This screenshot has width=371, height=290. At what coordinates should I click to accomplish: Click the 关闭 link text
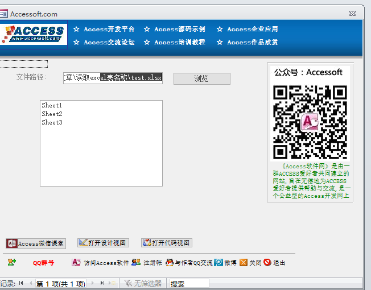pyautogui.click(x=255, y=263)
